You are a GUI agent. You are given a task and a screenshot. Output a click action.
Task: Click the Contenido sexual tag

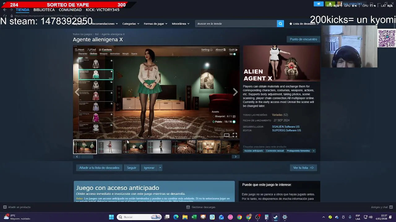(275, 151)
